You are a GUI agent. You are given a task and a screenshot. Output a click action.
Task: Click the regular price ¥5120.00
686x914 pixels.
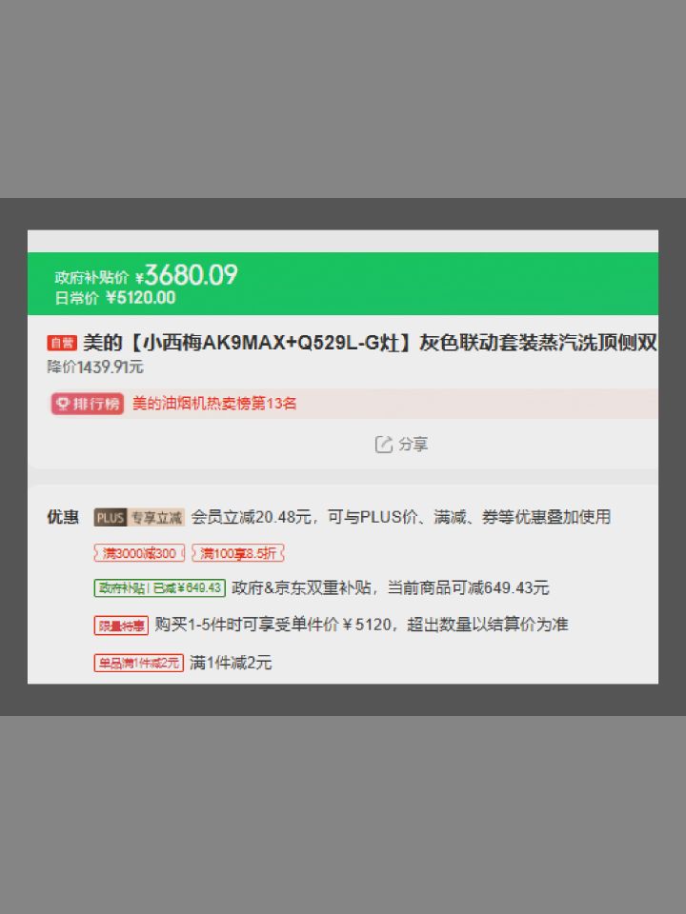(141, 298)
